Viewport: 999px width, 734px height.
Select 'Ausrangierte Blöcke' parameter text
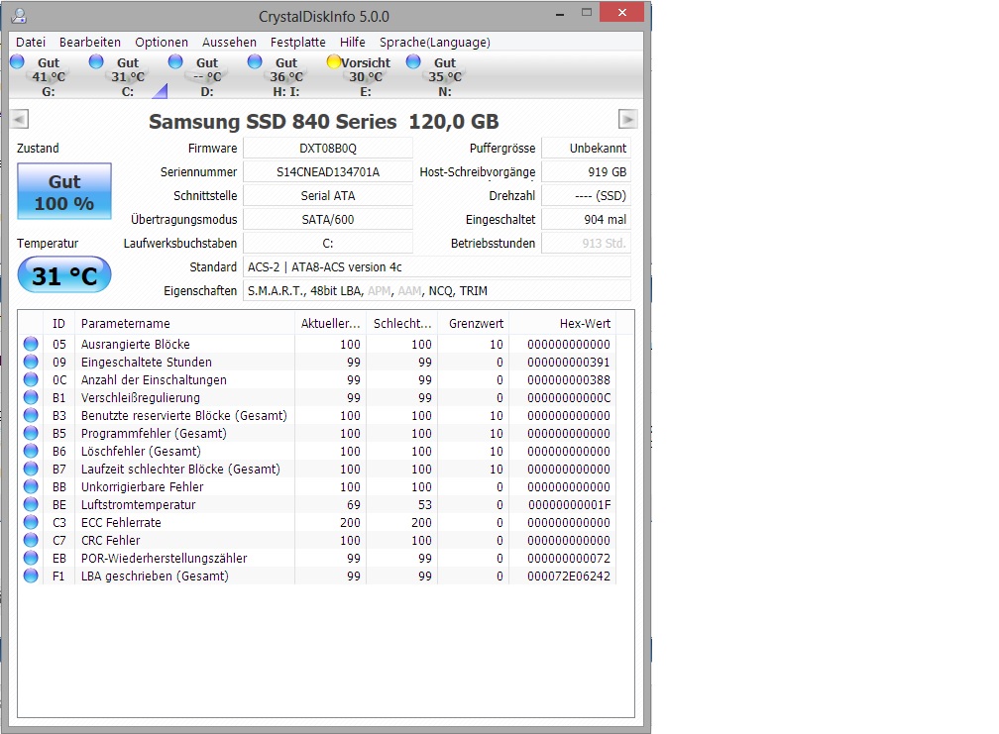coord(135,344)
